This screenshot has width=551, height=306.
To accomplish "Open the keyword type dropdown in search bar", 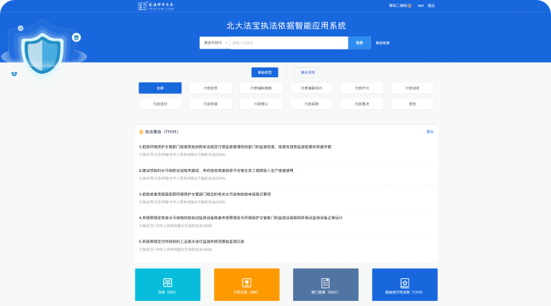I will coord(215,43).
